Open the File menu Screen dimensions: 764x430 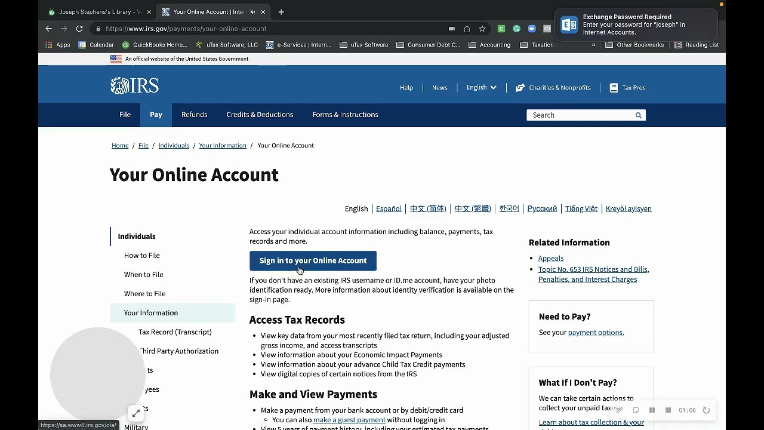(125, 115)
